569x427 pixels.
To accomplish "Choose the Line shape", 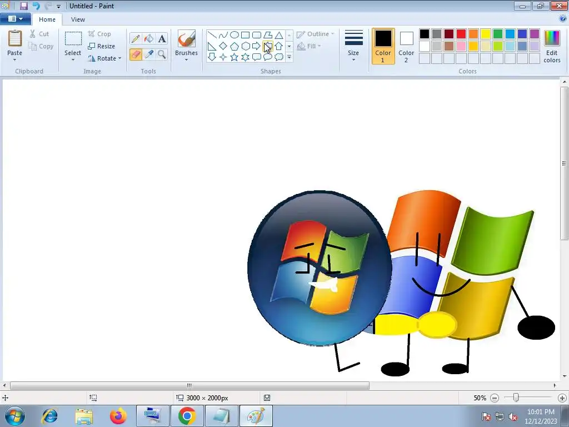I will click(212, 35).
